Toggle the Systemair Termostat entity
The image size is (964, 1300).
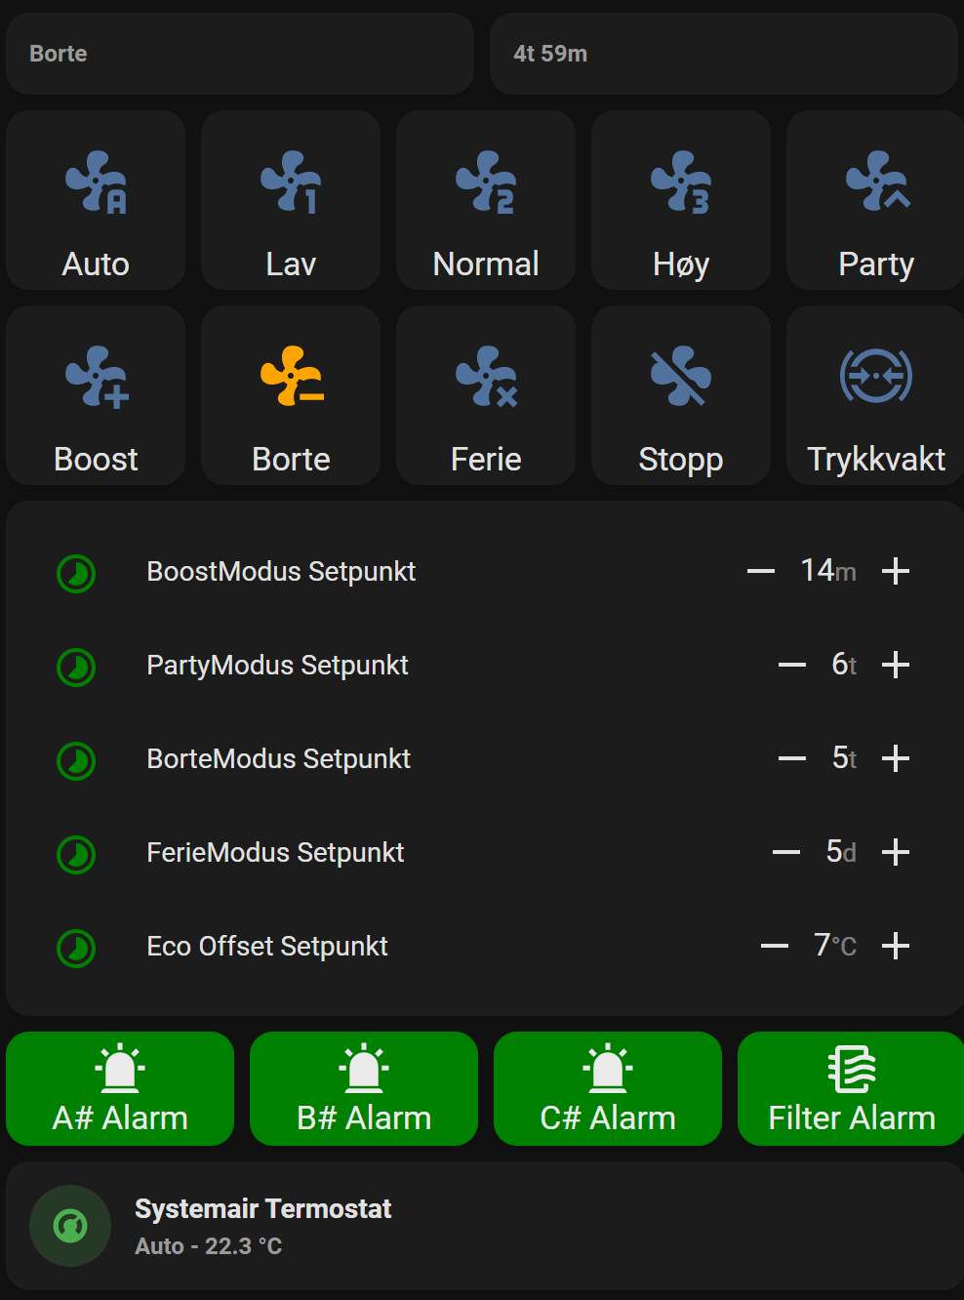click(69, 1225)
